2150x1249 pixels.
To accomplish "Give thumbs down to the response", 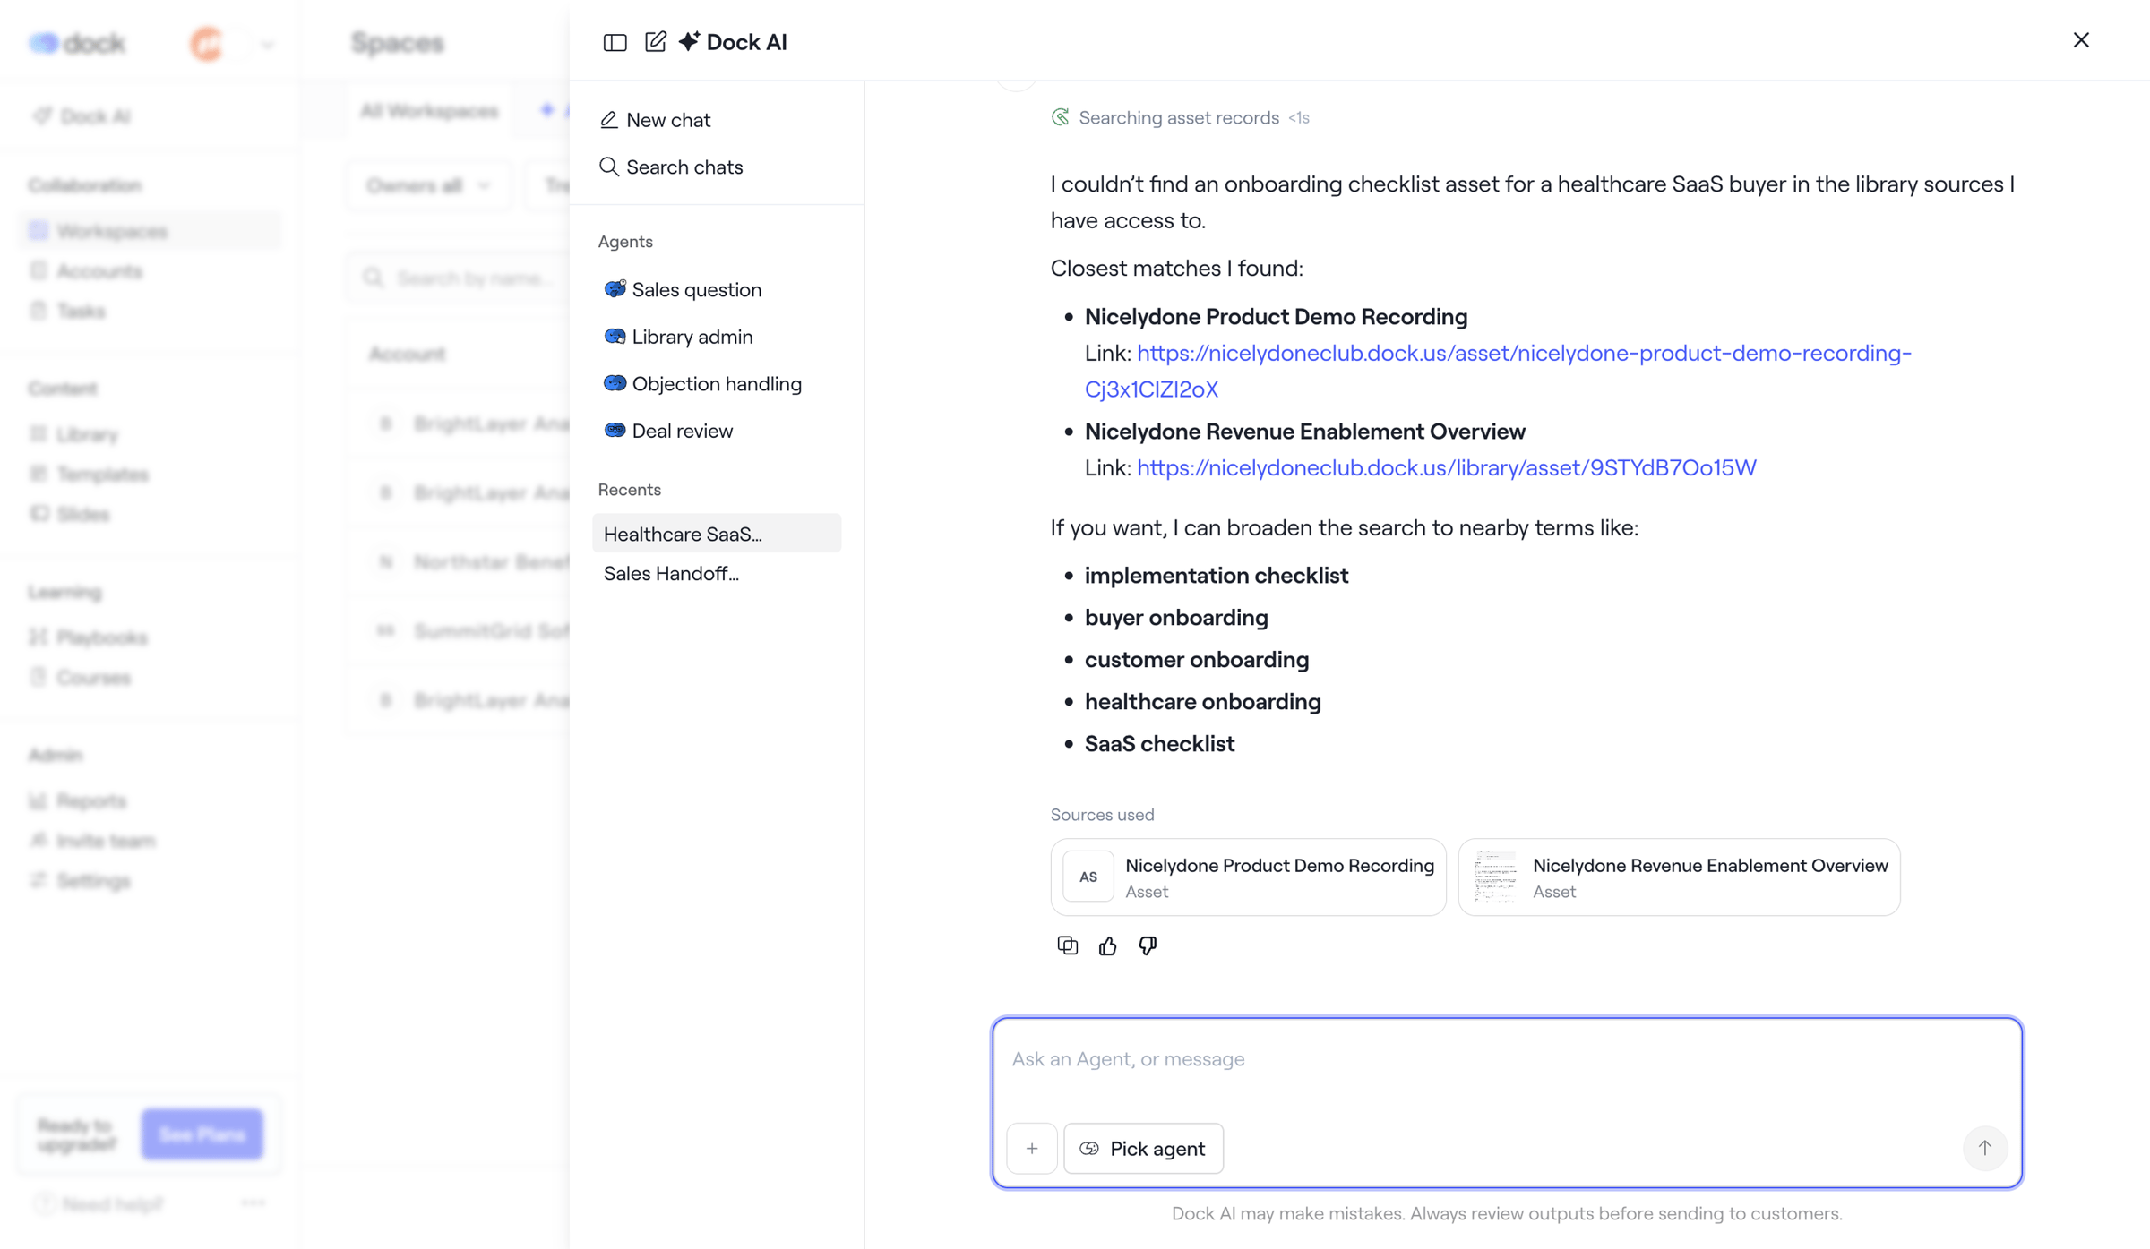I will 1148,945.
